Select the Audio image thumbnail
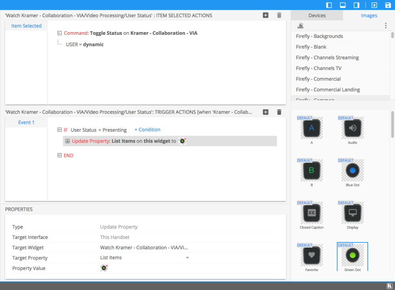395x290 pixels. tap(352, 128)
